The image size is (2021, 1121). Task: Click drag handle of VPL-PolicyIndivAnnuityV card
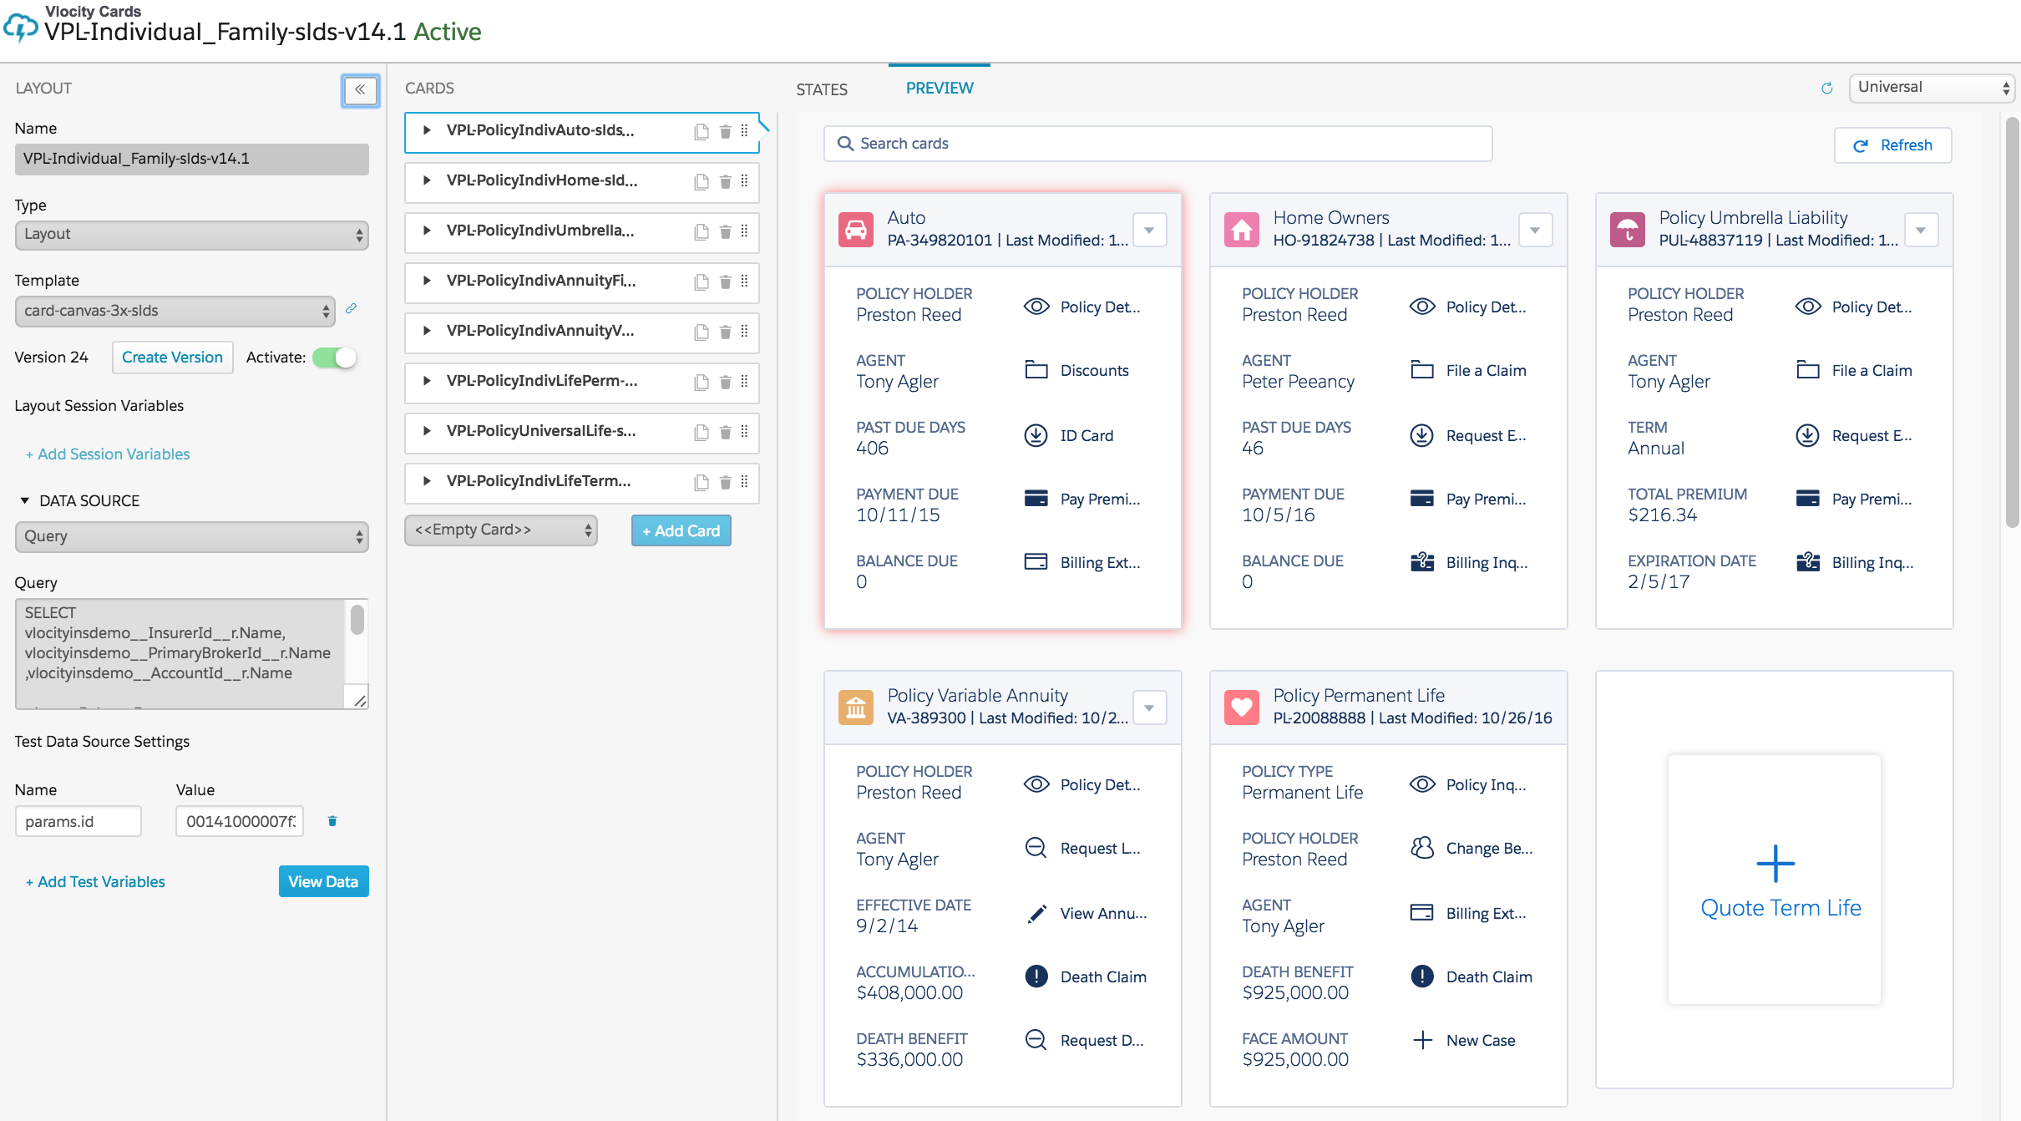pos(744,332)
